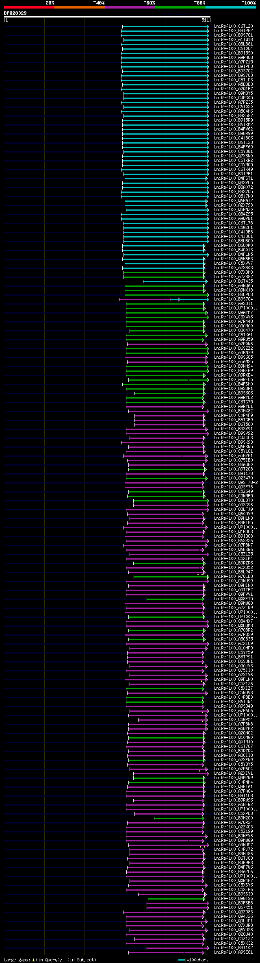260x963 pixels.
Task: Open hit UniRef100_C0P4F9
Action: coord(233,415)
